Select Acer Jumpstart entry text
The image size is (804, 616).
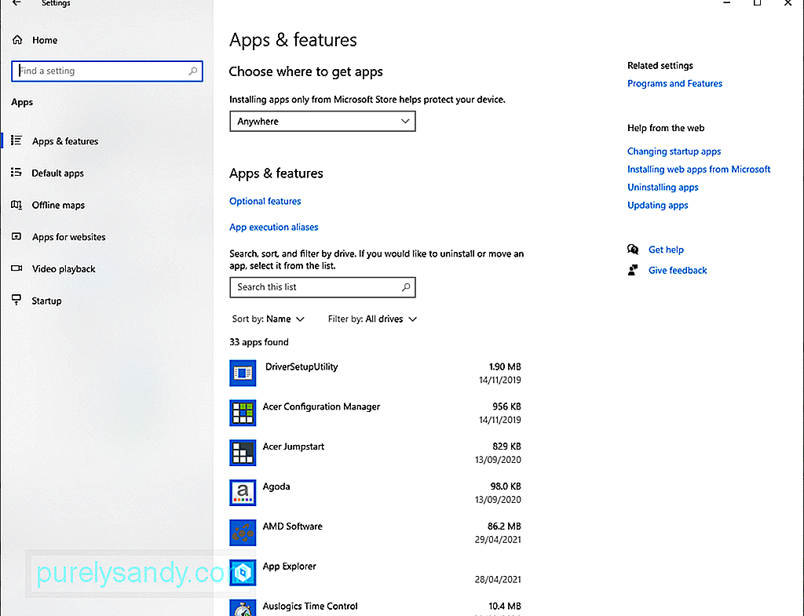point(294,447)
